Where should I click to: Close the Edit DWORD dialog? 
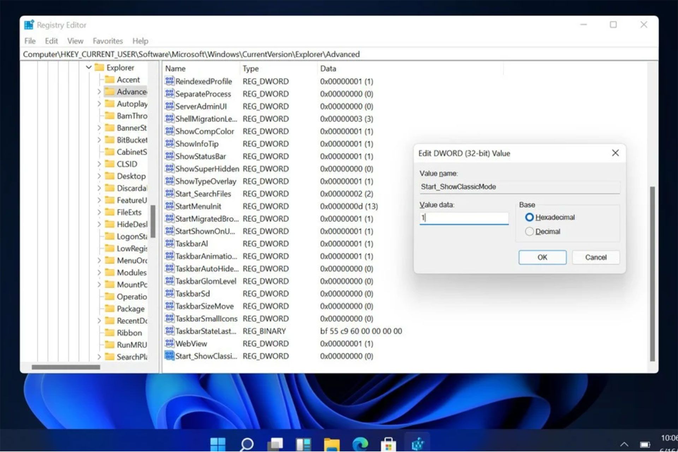[x=615, y=153]
